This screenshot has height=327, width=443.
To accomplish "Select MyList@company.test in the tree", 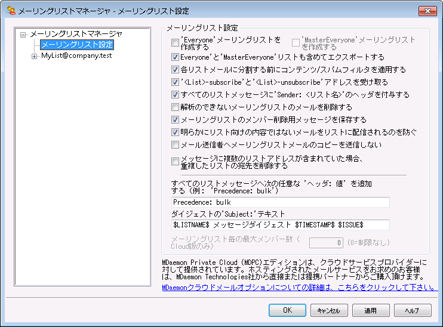I will pos(76,56).
